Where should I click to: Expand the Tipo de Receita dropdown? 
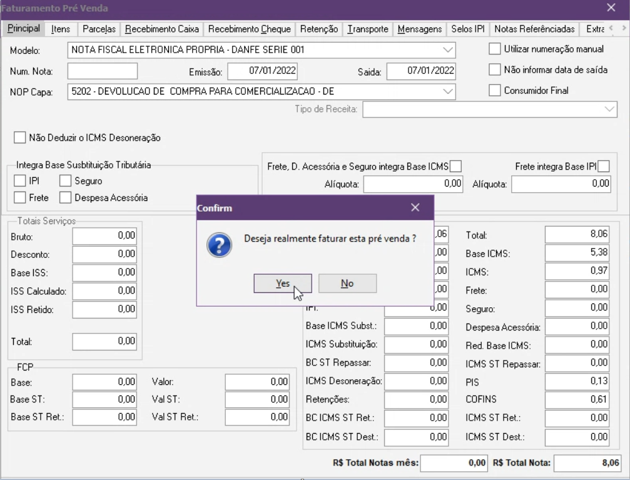[x=610, y=110]
